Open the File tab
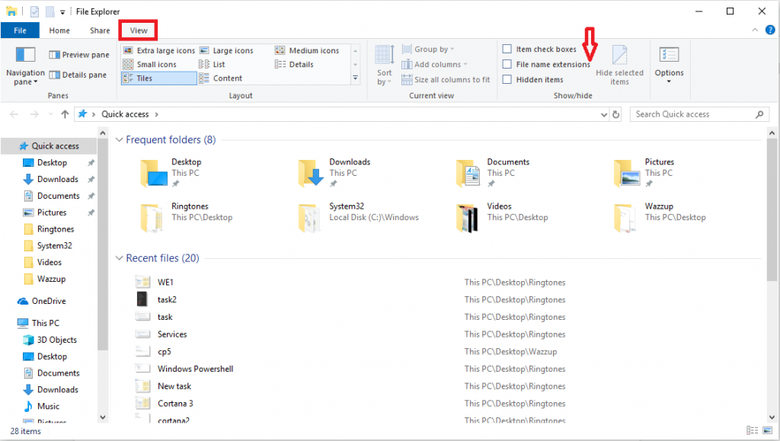The image size is (780, 441). pos(20,30)
